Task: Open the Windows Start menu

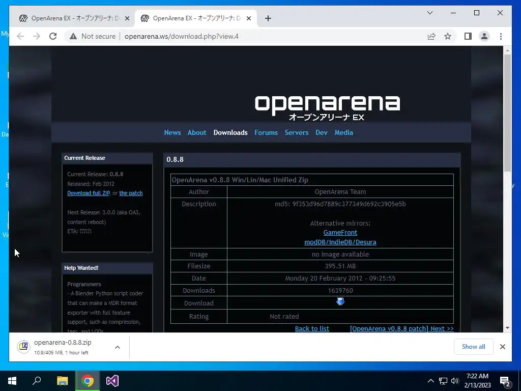Action: [x=12, y=381]
